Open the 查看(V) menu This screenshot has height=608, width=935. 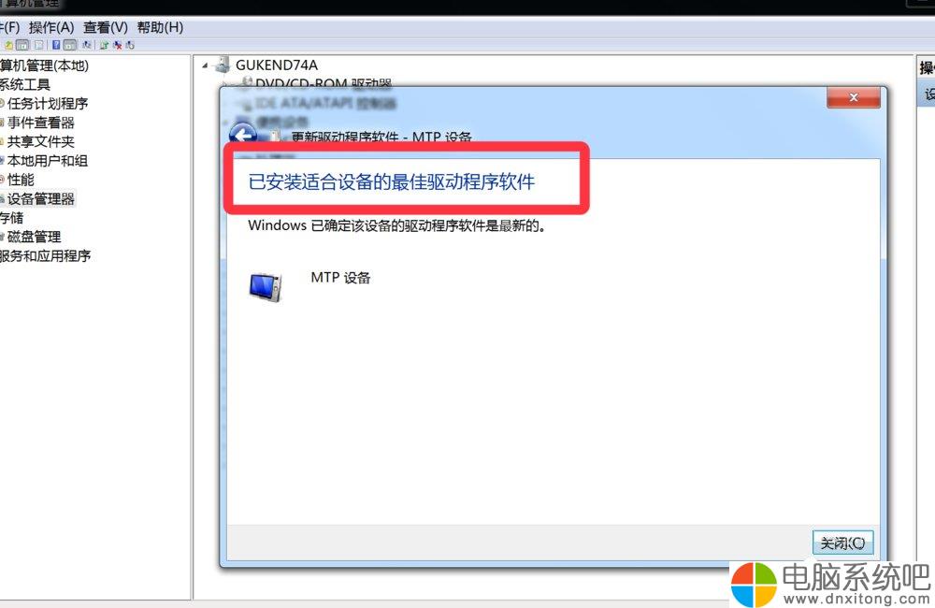[106, 27]
